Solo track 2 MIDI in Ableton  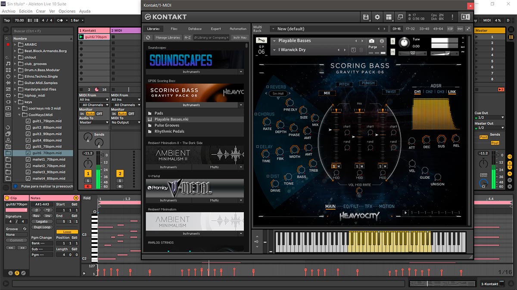(x=120, y=181)
